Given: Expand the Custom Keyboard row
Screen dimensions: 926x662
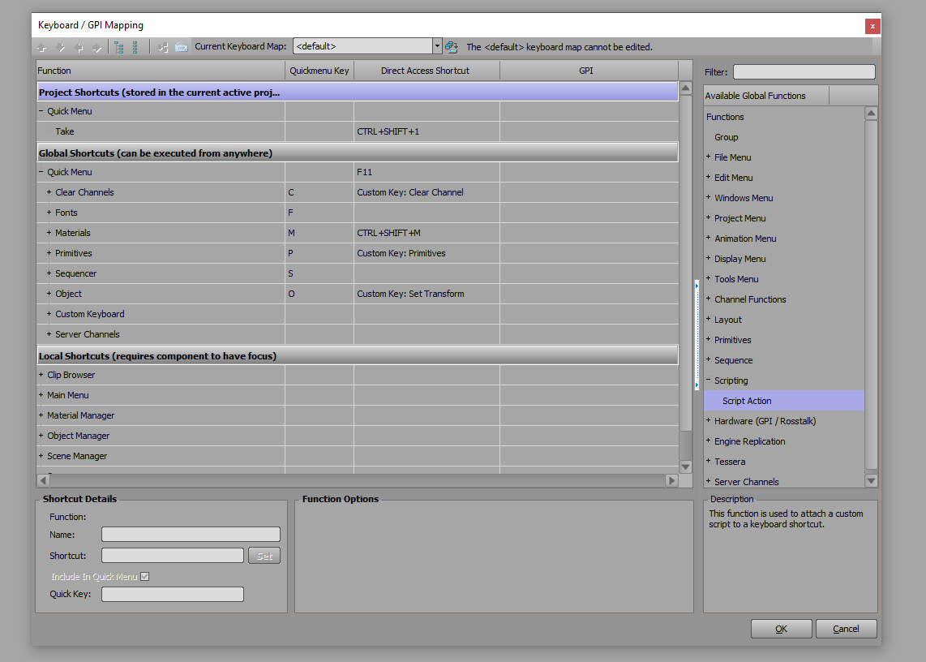Looking at the screenshot, I should [x=49, y=314].
